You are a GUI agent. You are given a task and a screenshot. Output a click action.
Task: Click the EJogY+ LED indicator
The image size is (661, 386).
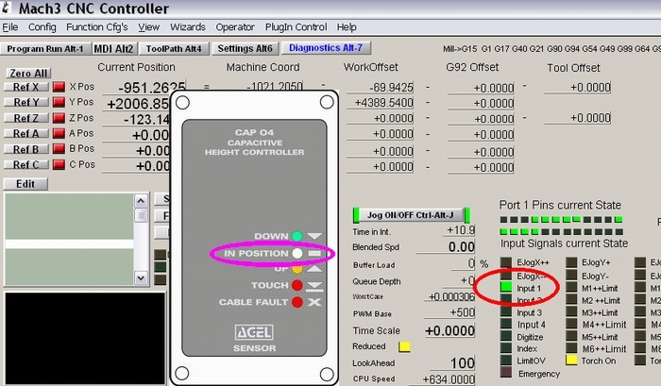click(x=571, y=262)
